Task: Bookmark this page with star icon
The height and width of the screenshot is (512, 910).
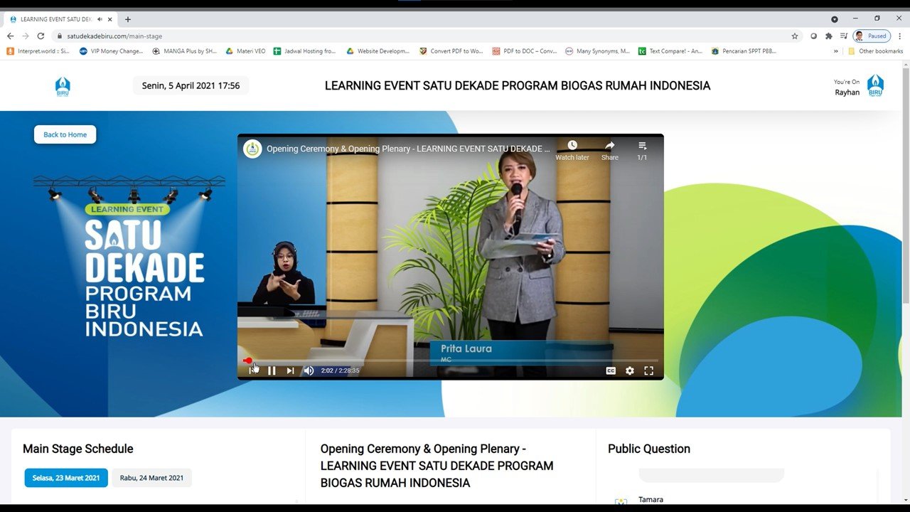Action: (795, 36)
